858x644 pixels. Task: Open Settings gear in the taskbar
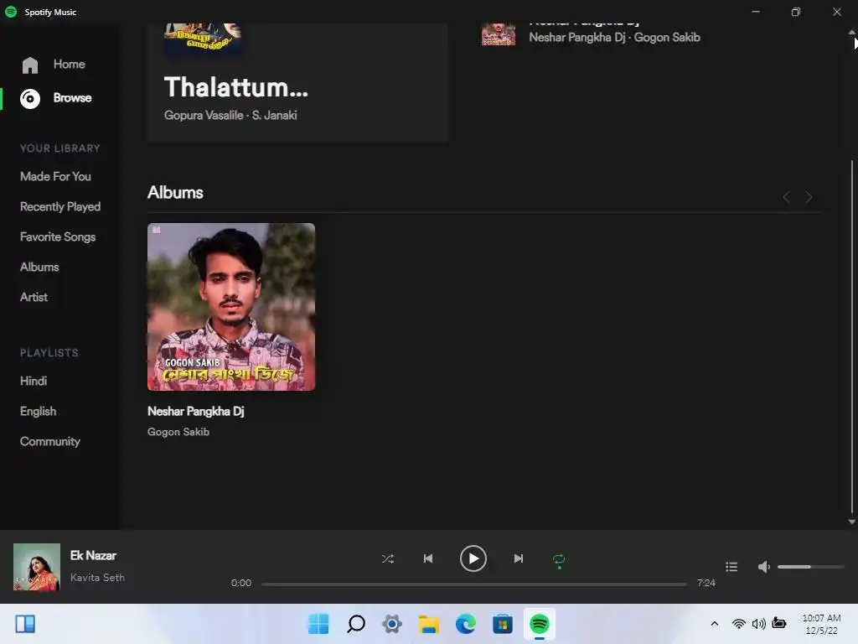392,624
